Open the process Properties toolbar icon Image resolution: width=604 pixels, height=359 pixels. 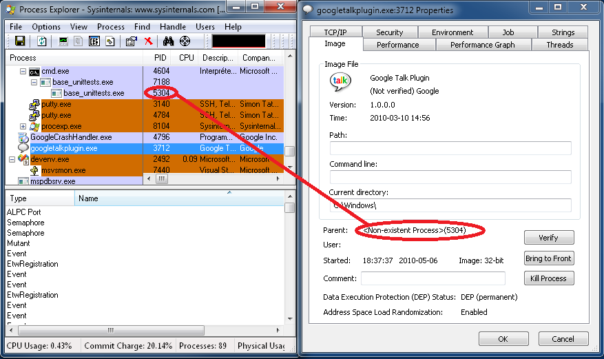pos(132,41)
